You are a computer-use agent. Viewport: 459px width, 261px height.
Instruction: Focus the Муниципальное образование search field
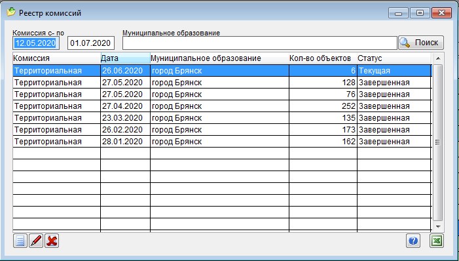(260, 43)
